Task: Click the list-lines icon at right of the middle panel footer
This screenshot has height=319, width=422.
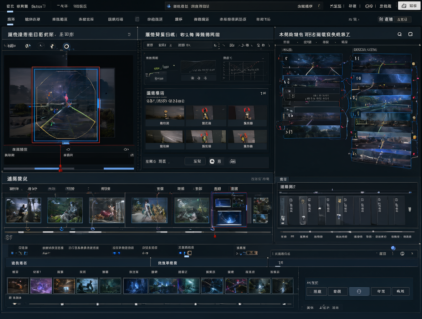Action: pos(233,161)
